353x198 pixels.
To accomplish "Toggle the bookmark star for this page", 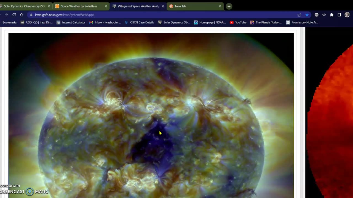I will (307, 15).
